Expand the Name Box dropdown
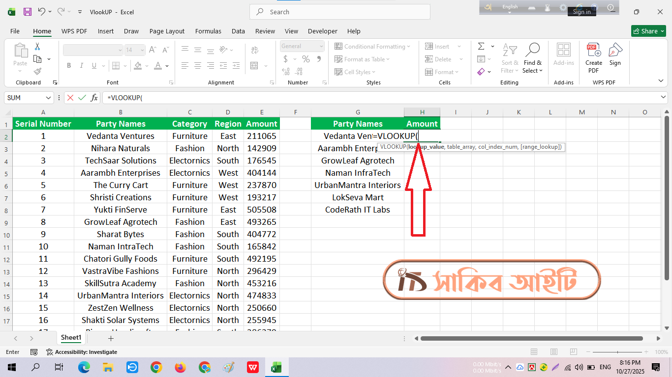The width and height of the screenshot is (672, 377). click(48, 98)
